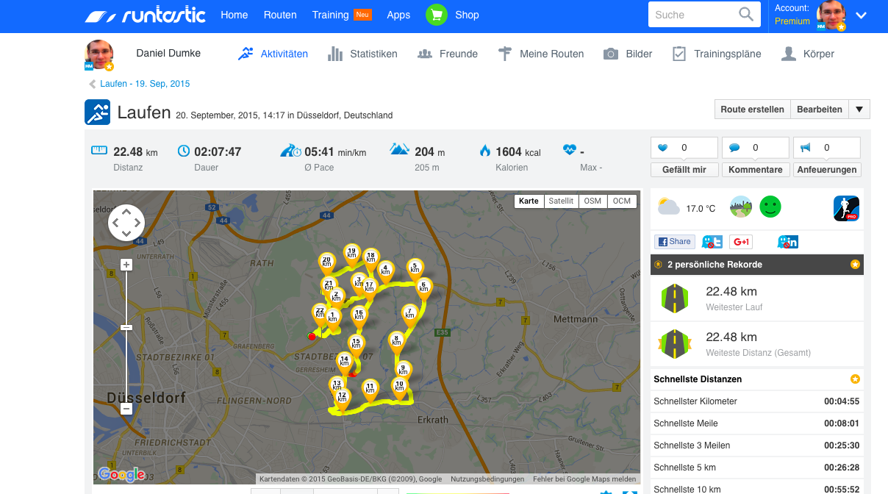Click the 5 km marker on map
888x494 pixels.
415,269
